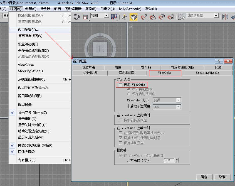
Task: Toggle 切换视图时使用动画过渡 checkbox
Action: click(x=120, y=138)
